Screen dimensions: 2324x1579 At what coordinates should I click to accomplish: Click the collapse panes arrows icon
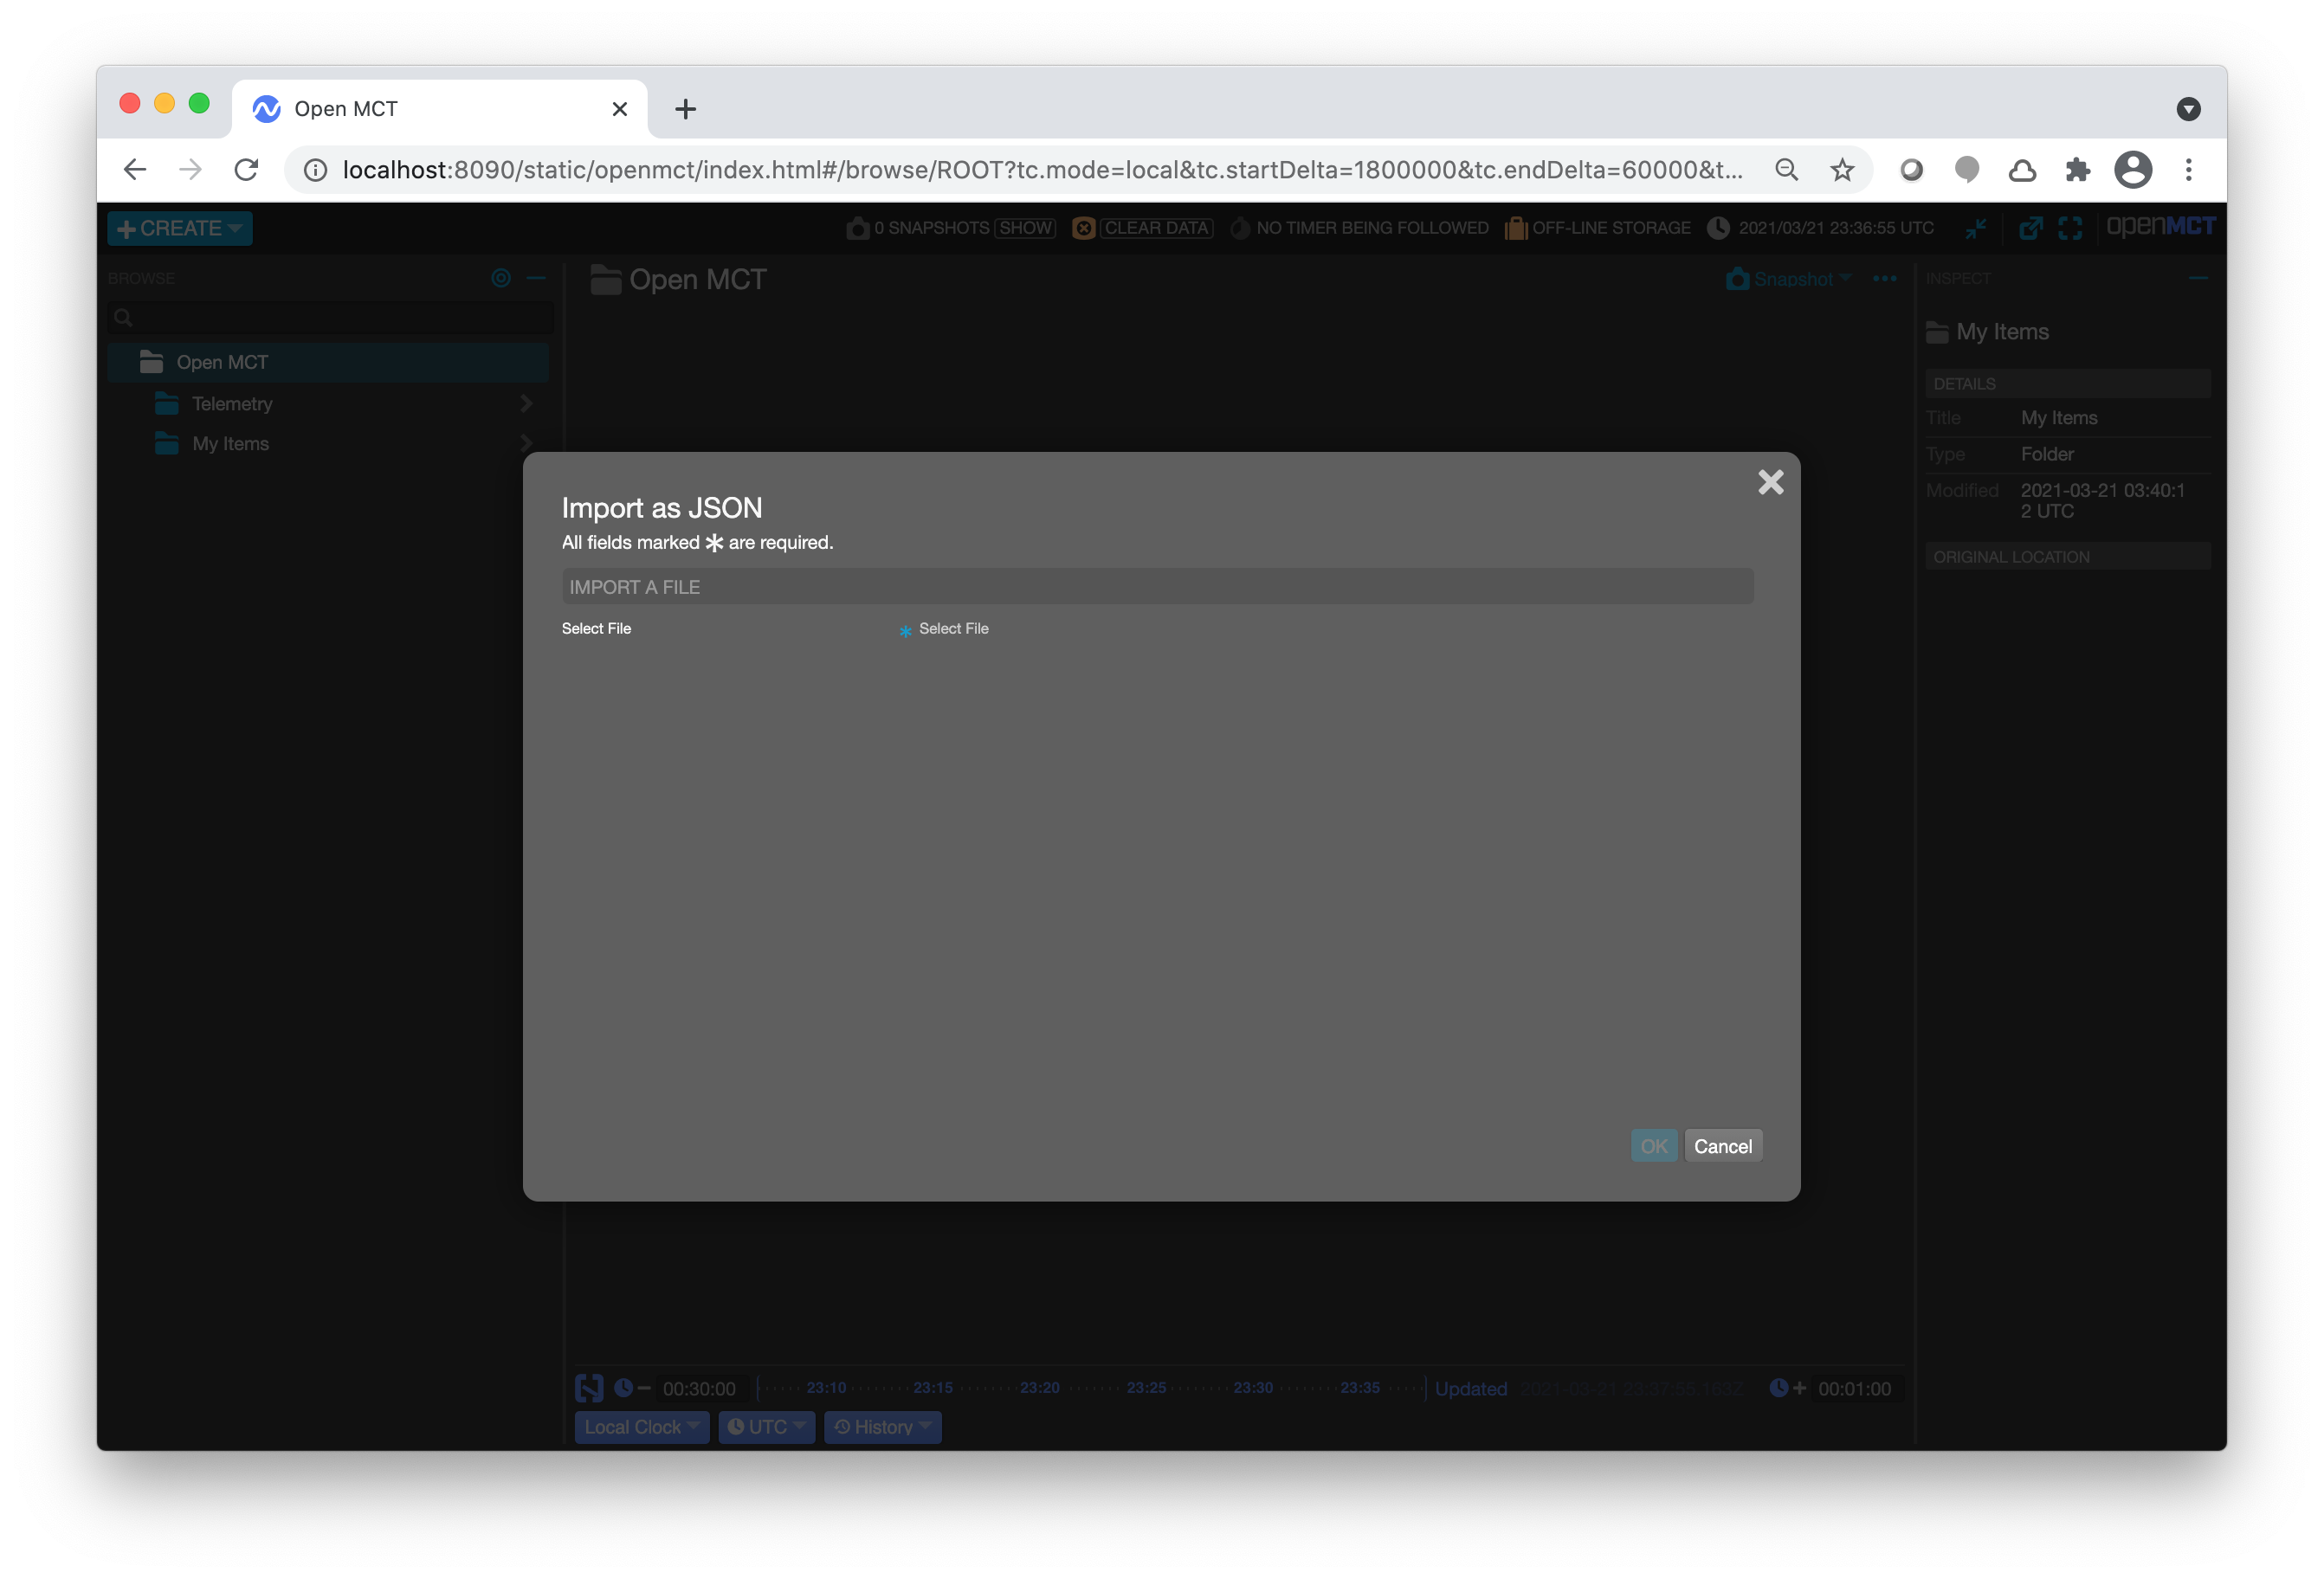pos(1977,228)
